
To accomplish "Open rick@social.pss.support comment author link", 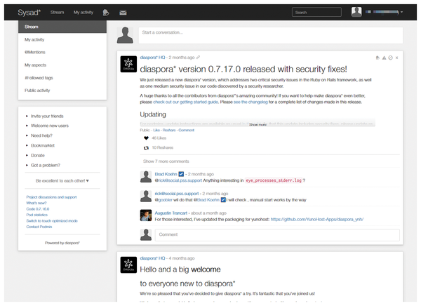I will [177, 194].
